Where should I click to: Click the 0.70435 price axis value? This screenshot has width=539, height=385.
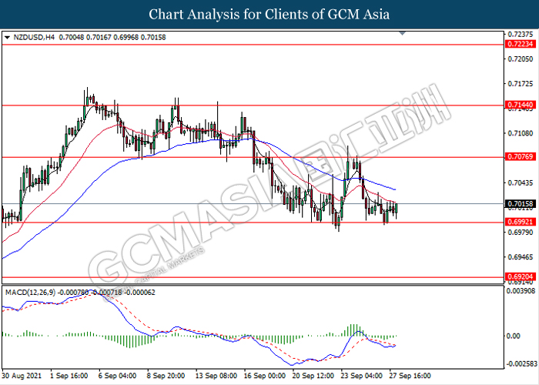[x=521, y=183]
